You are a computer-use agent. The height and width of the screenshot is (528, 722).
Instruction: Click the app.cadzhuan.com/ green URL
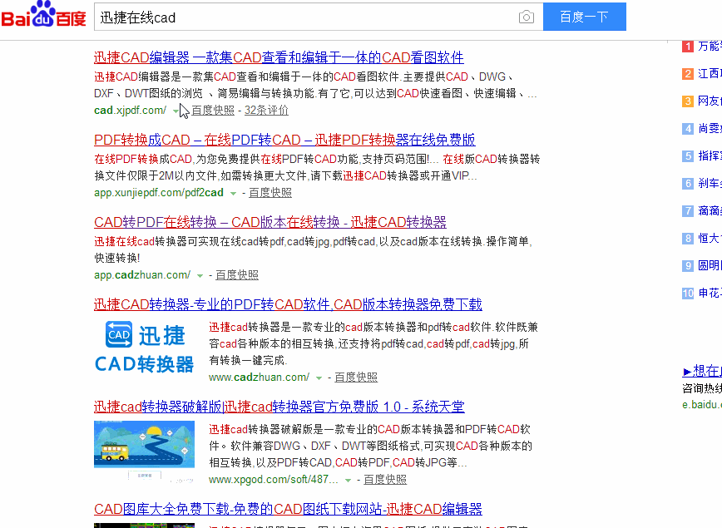pyautogui.click(x=142, y=275)
